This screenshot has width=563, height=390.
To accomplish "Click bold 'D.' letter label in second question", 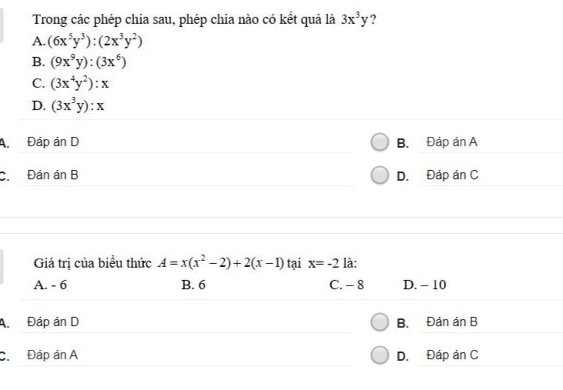I will tap(402, 356).
